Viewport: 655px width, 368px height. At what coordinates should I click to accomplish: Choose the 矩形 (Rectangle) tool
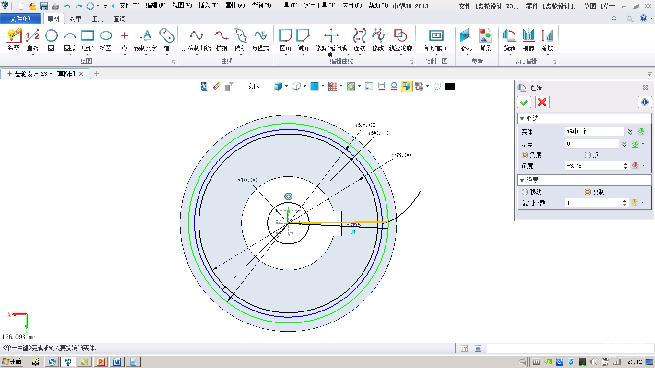(87, 39)
